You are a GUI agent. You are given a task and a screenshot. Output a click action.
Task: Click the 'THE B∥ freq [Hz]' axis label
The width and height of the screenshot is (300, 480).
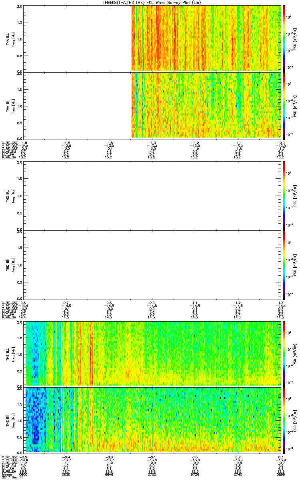[11, 419]
